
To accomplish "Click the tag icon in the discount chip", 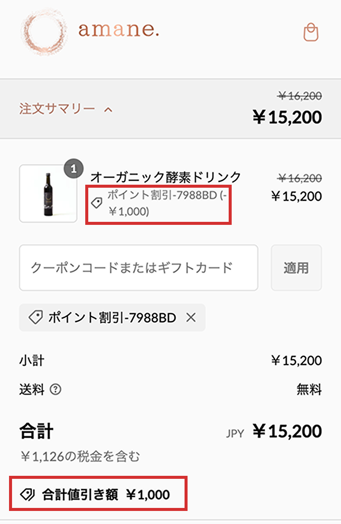I will click(x=35, y=318).
